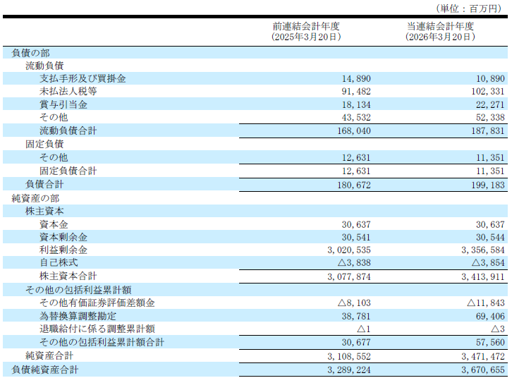Click the value 187,831
Screen dimensions: 512x378
tap(488, 131)
